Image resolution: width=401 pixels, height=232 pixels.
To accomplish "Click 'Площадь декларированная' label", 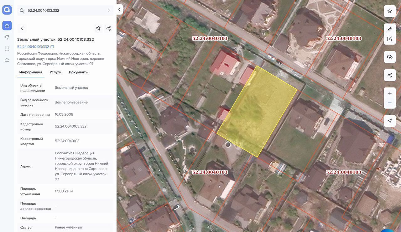I will 35,206.
